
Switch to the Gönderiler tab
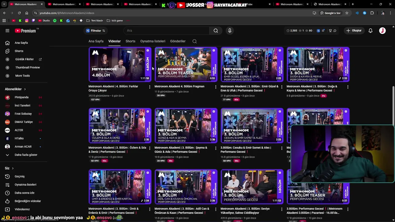[178, 41]
